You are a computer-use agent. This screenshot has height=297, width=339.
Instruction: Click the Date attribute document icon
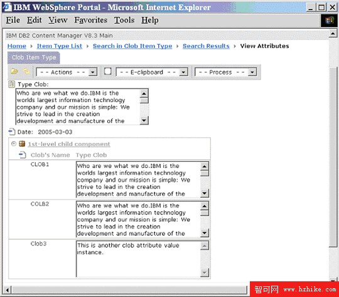click(12, 132)
